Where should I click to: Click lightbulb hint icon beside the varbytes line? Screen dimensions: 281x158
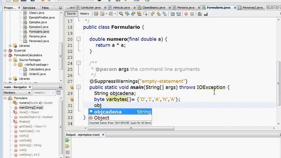click(x=72, y=100)
